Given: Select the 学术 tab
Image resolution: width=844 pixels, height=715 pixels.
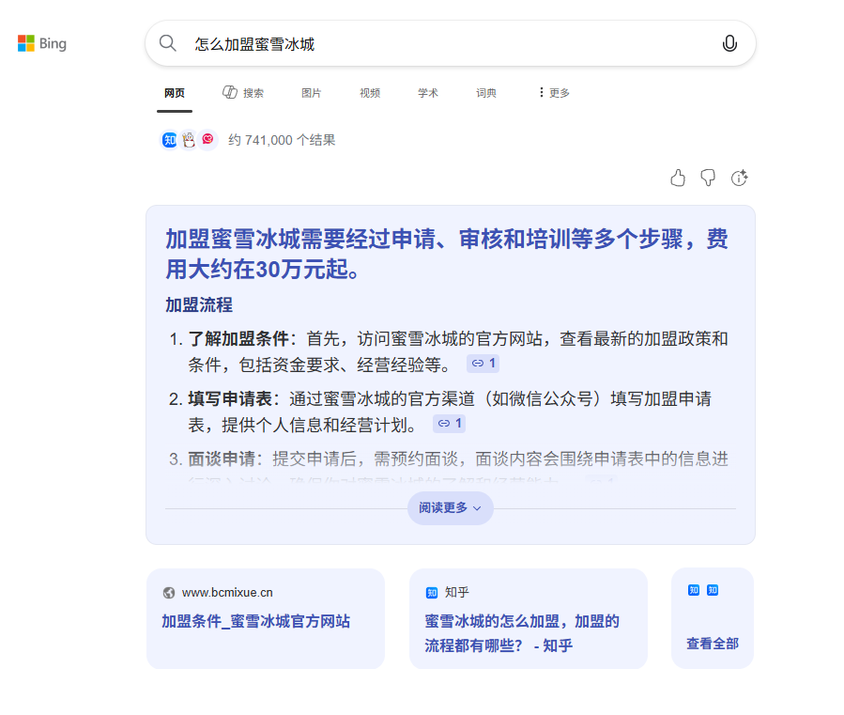Looking at the screenshot, I should (428, 93).
